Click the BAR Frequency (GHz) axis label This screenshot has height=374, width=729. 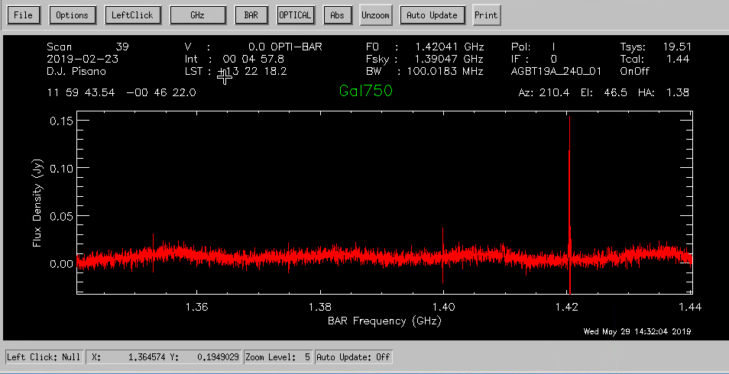coord(384,321)
